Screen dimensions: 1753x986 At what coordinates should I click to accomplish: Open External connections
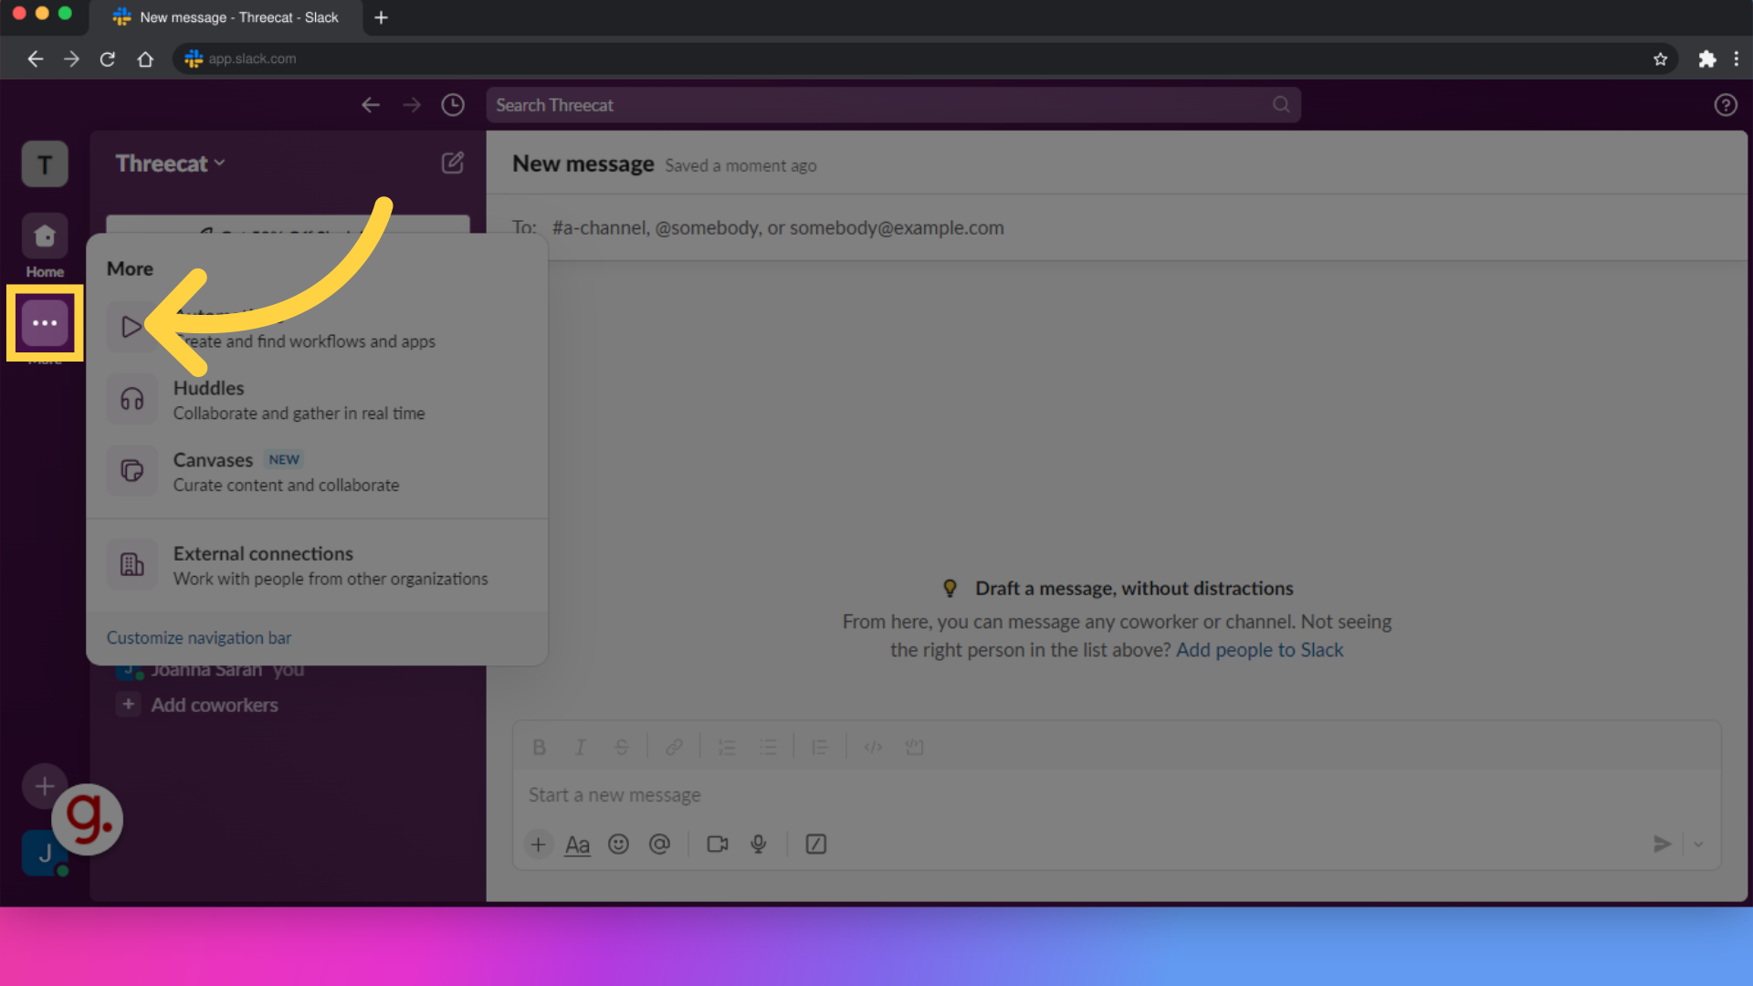(317, 565)
